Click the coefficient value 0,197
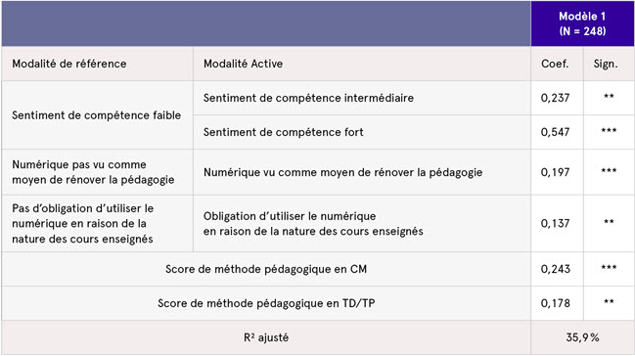This screenshot has width=635, height=356. [557, 172]
